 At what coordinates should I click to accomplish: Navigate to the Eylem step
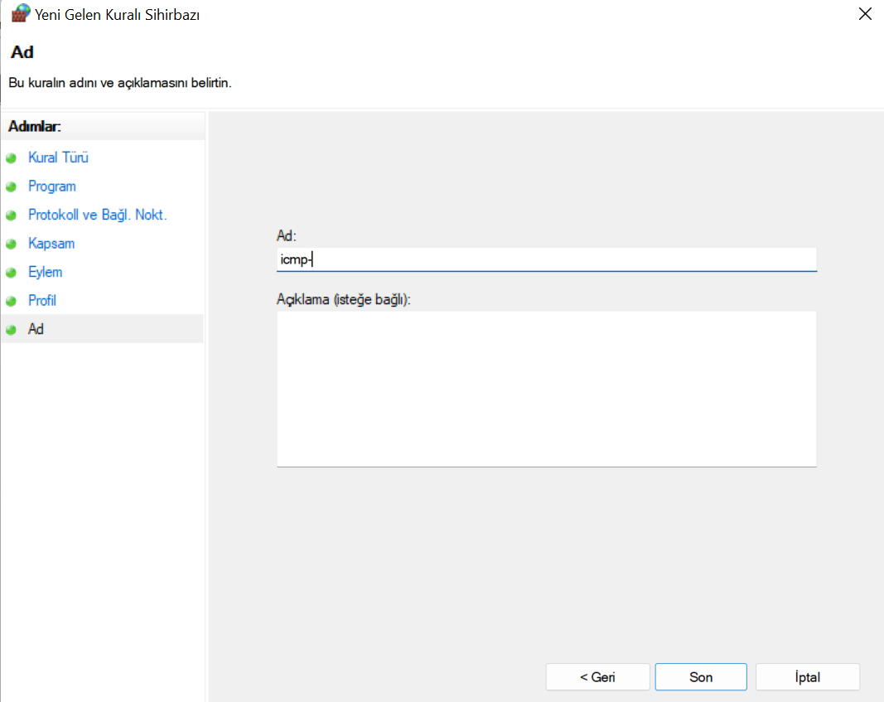45,272
